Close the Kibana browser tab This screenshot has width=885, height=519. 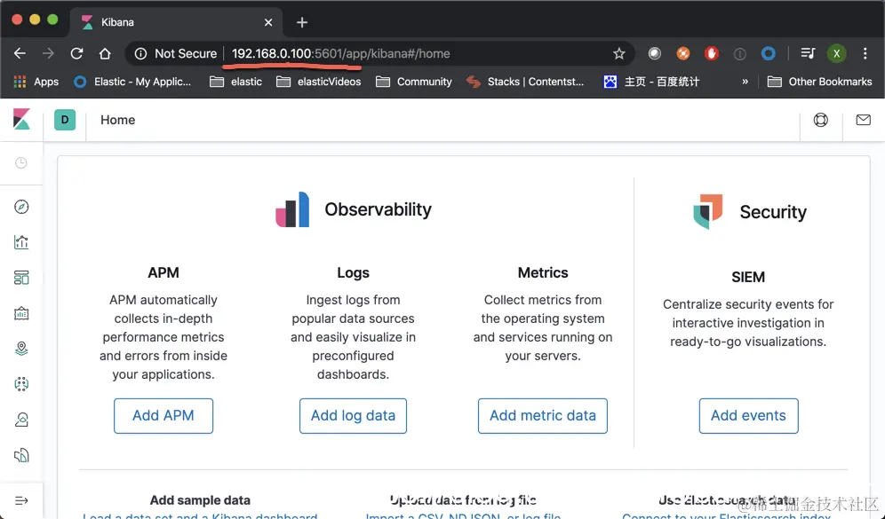[268, 22]
